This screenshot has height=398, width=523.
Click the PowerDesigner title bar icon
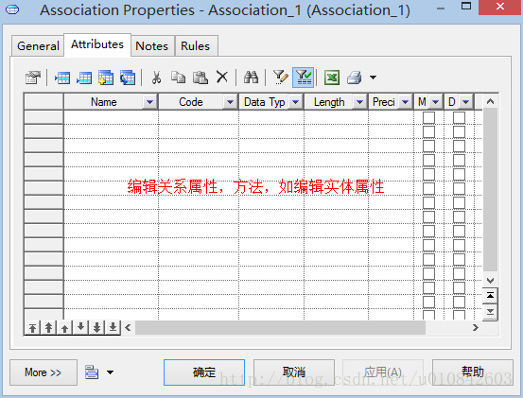(x=12, y=9)
